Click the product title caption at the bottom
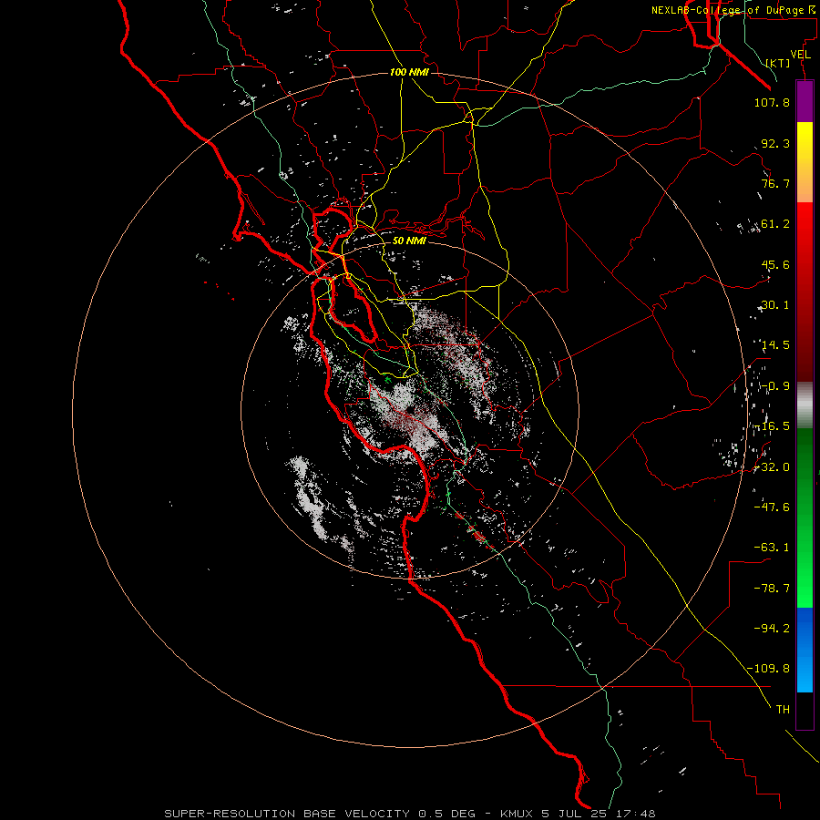 [409, 814]
